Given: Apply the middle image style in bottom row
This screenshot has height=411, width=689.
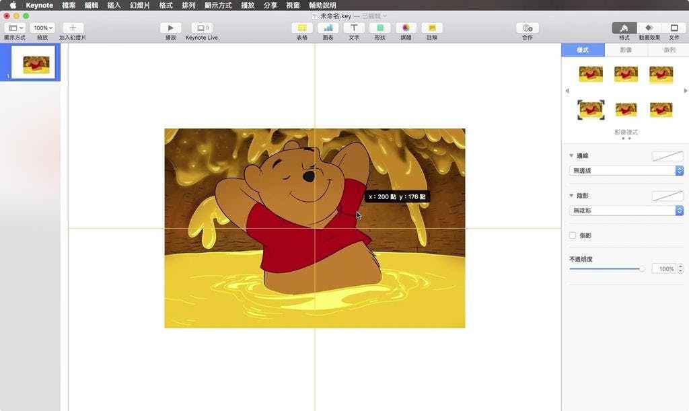Looking at the screenshot, I should pos(626,110).
